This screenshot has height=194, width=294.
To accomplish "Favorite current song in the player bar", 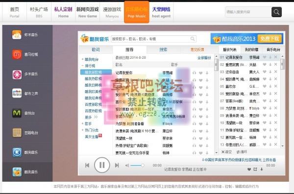I will (x=249, y=169).
